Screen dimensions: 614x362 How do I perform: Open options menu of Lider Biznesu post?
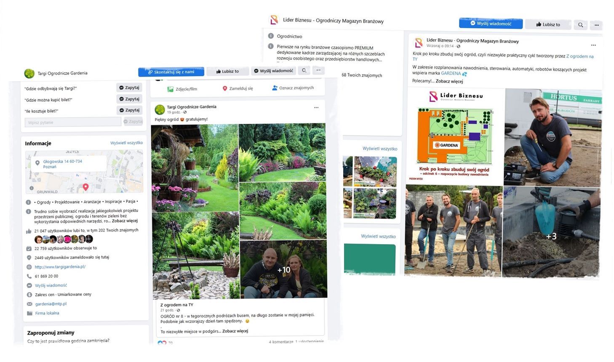(x=593, y=45)
